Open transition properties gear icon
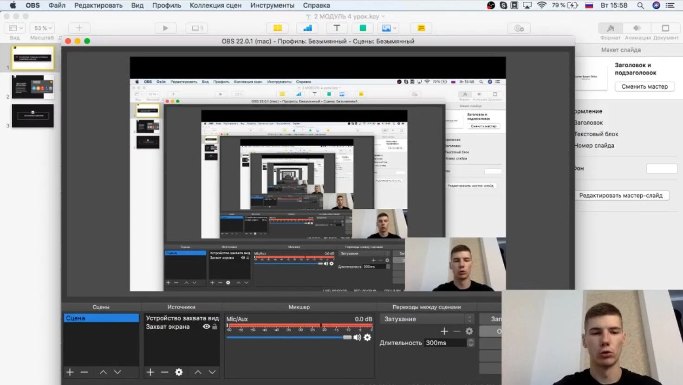683x385 pixels. [469, 331]
